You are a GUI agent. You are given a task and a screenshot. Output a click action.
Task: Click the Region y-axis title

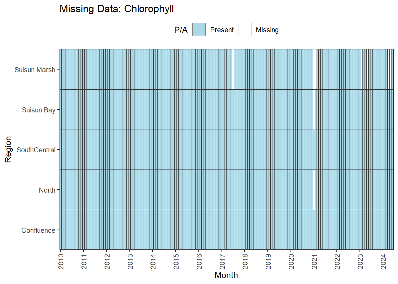[8, 149]
